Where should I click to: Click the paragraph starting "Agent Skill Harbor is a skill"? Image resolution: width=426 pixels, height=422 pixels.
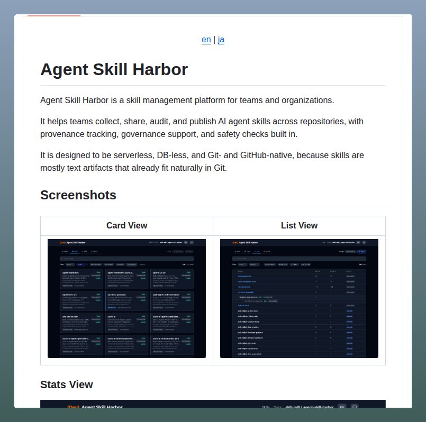click(x=187, y=100)
